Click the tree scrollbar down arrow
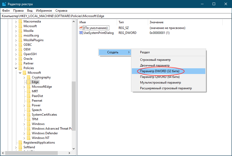Viewport: 232px width, 156px height. pyautogui.click(x=74, y=148)
